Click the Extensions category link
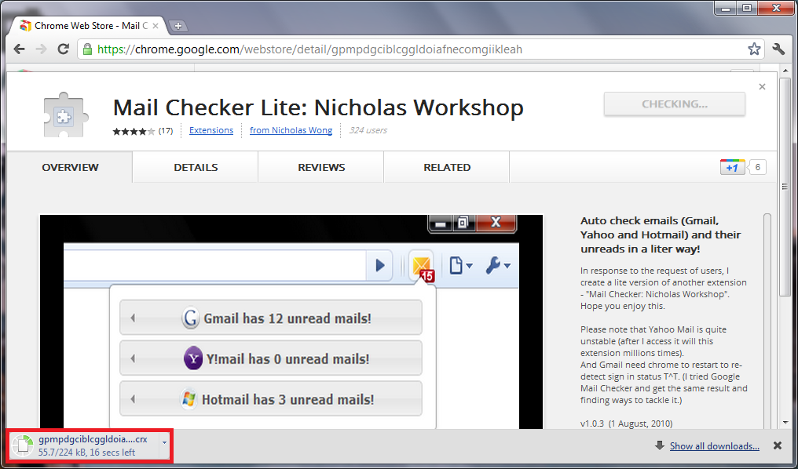The width and height of the screenshot is (798, 469). tap(211, 131)
